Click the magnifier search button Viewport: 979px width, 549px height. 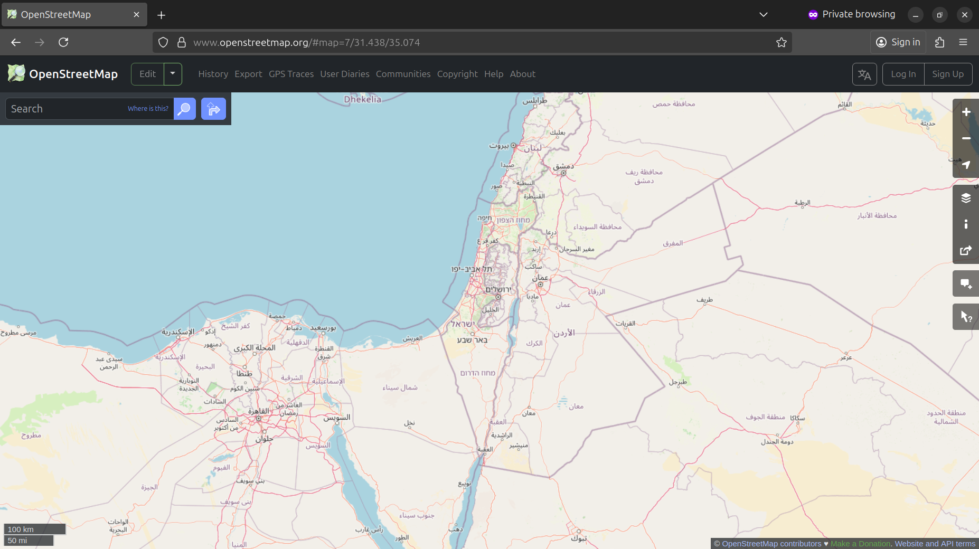point(185,109)
